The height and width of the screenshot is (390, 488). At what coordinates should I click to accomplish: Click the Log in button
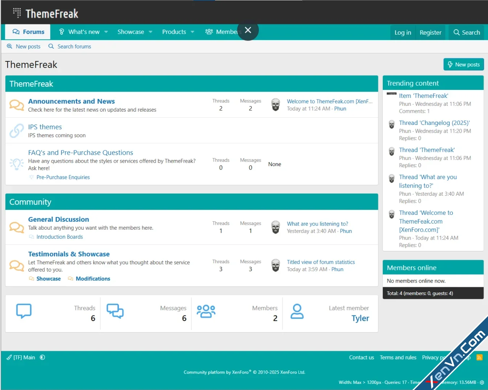point(403,33)
